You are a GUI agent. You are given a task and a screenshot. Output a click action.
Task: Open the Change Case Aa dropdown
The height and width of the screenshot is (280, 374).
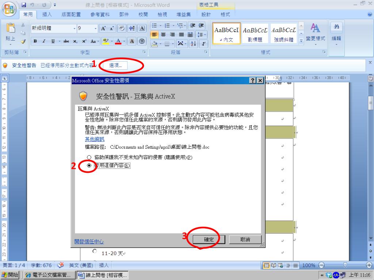pos(94,41)
